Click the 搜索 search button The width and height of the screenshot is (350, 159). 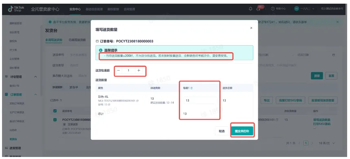(x=317, y=76)
